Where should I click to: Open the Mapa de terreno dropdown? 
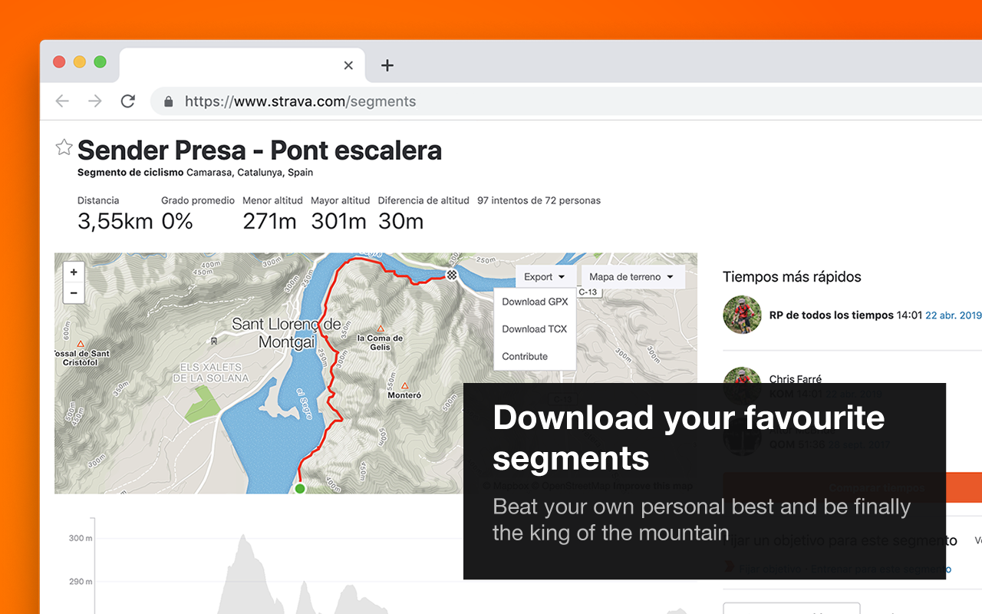632,277
